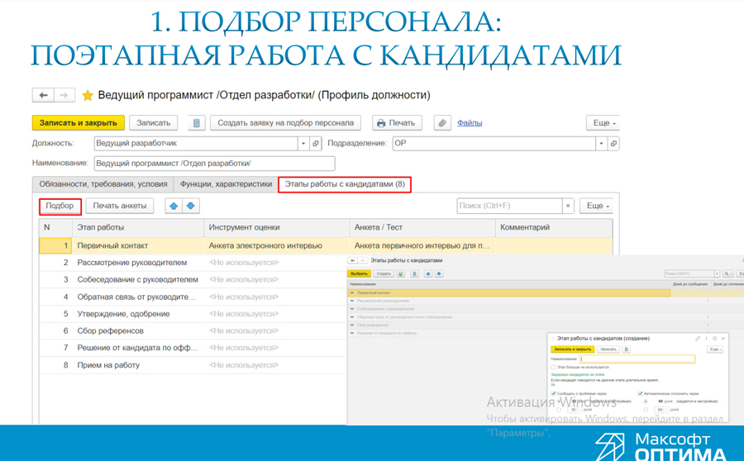The image size is (744, 461).
Task: Click link icon in creation dialog title bar
Action: [x=698, y=339]
